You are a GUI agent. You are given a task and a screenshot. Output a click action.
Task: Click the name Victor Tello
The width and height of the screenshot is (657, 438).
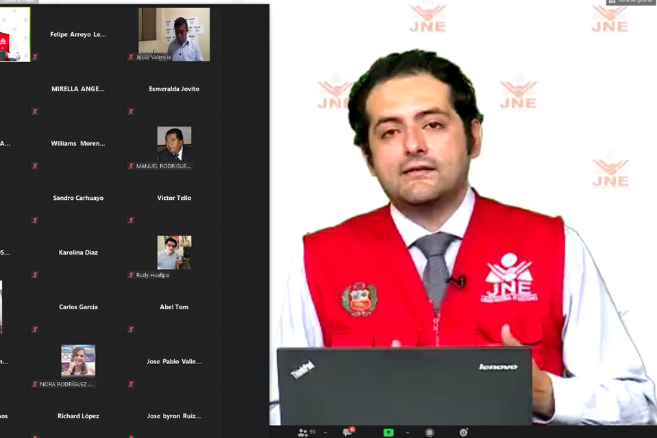174,198
